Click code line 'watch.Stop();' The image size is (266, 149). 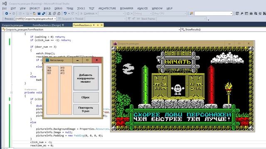(45, 53)
